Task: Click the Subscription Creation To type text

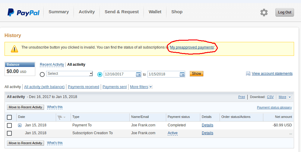Action: [93, 133]
